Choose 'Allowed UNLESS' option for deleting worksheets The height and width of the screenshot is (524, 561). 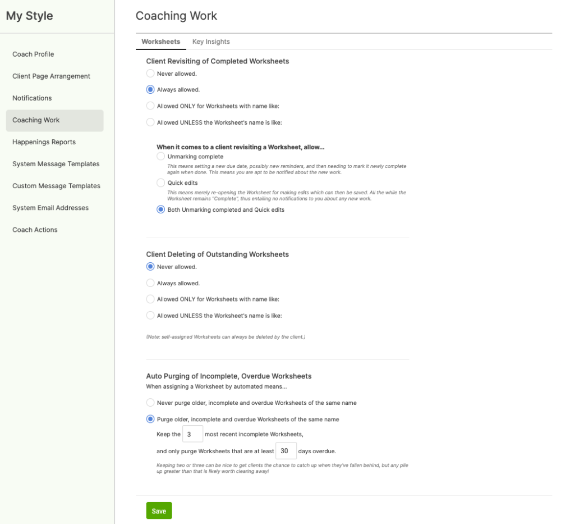click(150, 316)
